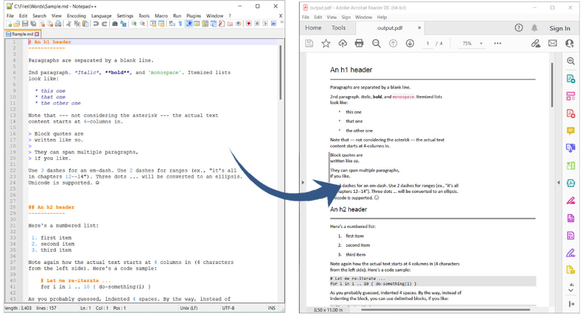Click the Replace icon in Notepad++ toolbar
The width and height of the screenshot is (581, 317).
[123, 23]
